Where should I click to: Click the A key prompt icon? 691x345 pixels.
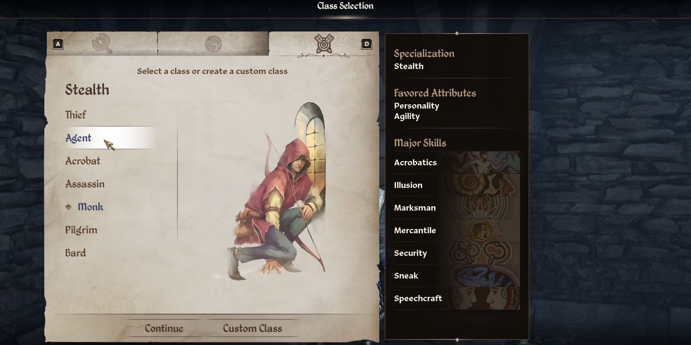[x=58, y=44]
